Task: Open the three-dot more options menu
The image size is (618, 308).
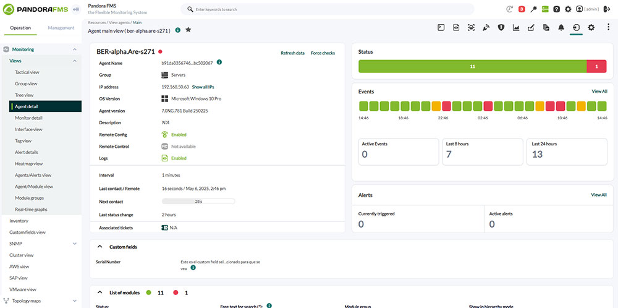Action: 608,28
